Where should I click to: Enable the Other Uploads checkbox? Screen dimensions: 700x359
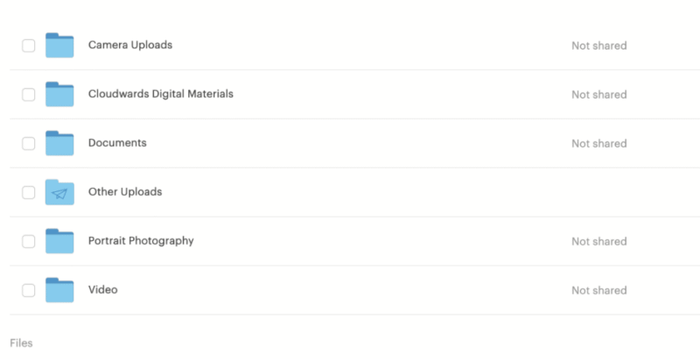[29, 192]
